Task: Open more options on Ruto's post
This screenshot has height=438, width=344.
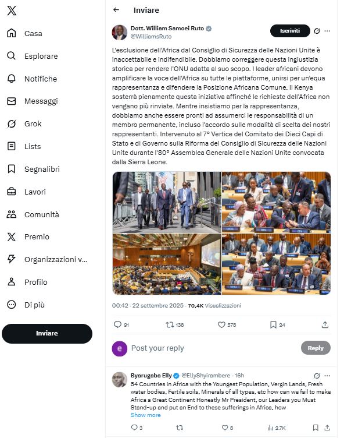Action: point(327,31)
